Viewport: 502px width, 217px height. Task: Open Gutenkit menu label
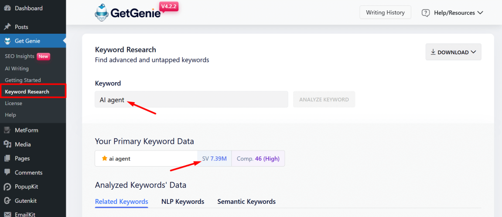click(x=25, y=200)
